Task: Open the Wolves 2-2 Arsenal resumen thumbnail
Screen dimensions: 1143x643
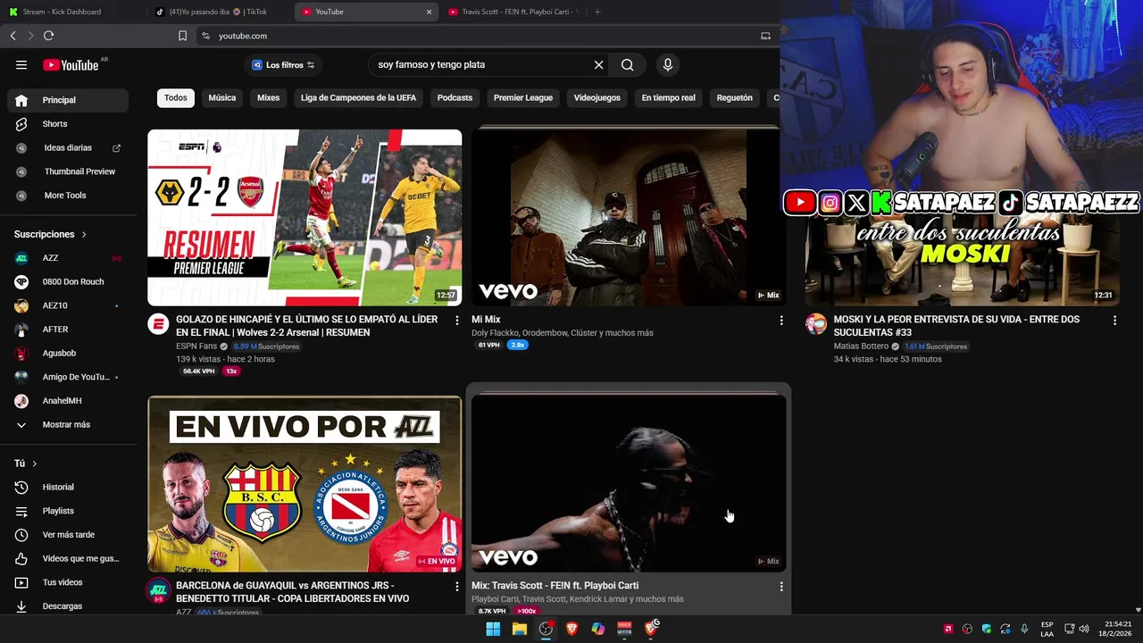Action: coord(305,217)
